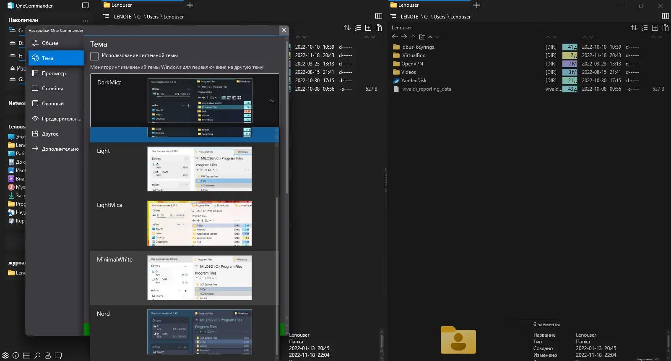Open the Дополнительно settings section
The height and width of the screenshot is (361, 671).
(56, 149)
